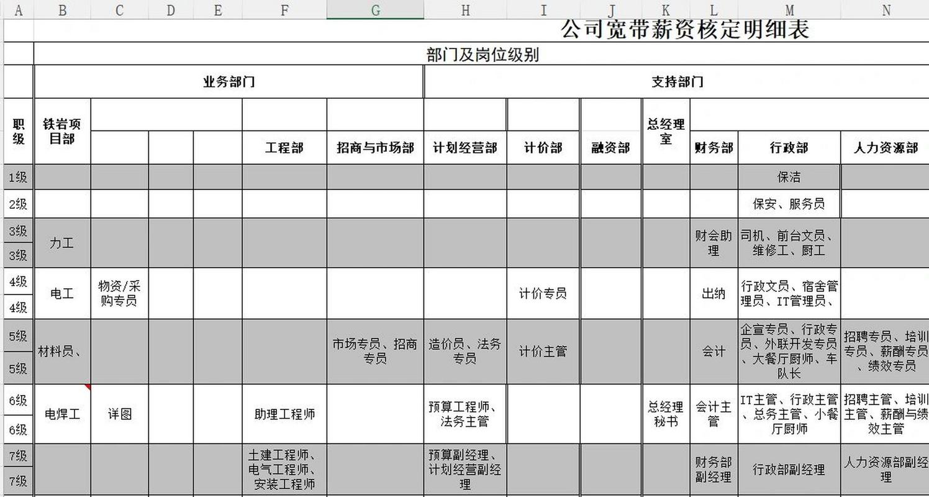Select the 保安、服务员 cell

click(x=789, y=204)
